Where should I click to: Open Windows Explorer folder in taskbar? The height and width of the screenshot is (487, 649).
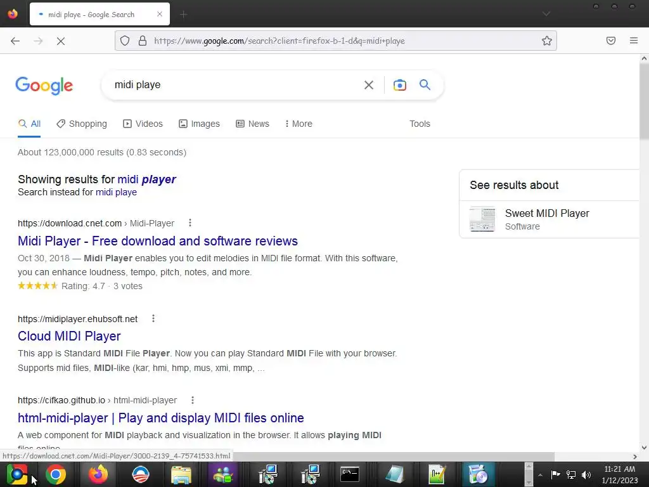181,474
